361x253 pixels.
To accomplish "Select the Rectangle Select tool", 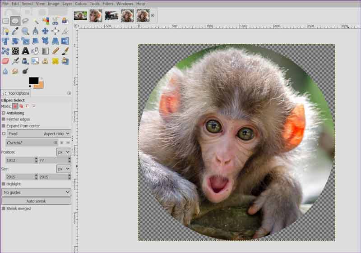I will [5, 21].
